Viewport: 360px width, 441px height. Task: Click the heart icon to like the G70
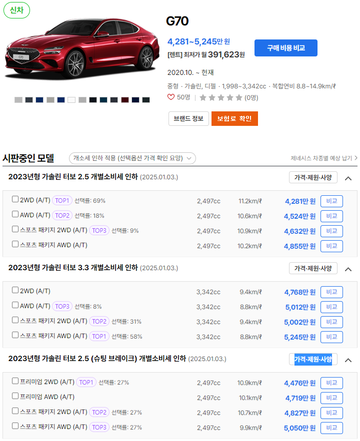(x=171, y=97)
